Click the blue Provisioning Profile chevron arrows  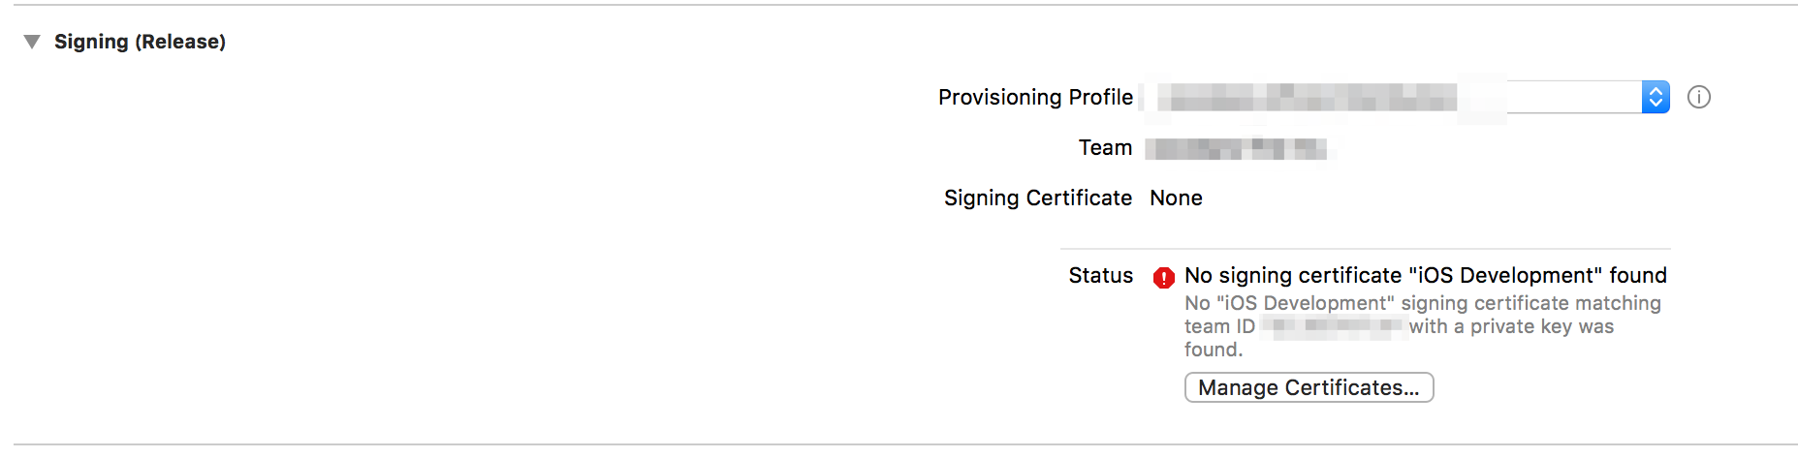tap(1656, 97)
